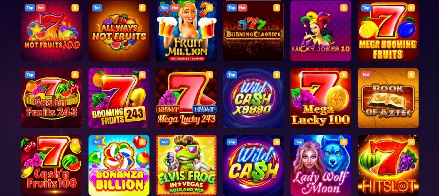439x196 pixels.
Task: Launch All Ways Hot Fruits slot
Action: coord(119,31)
